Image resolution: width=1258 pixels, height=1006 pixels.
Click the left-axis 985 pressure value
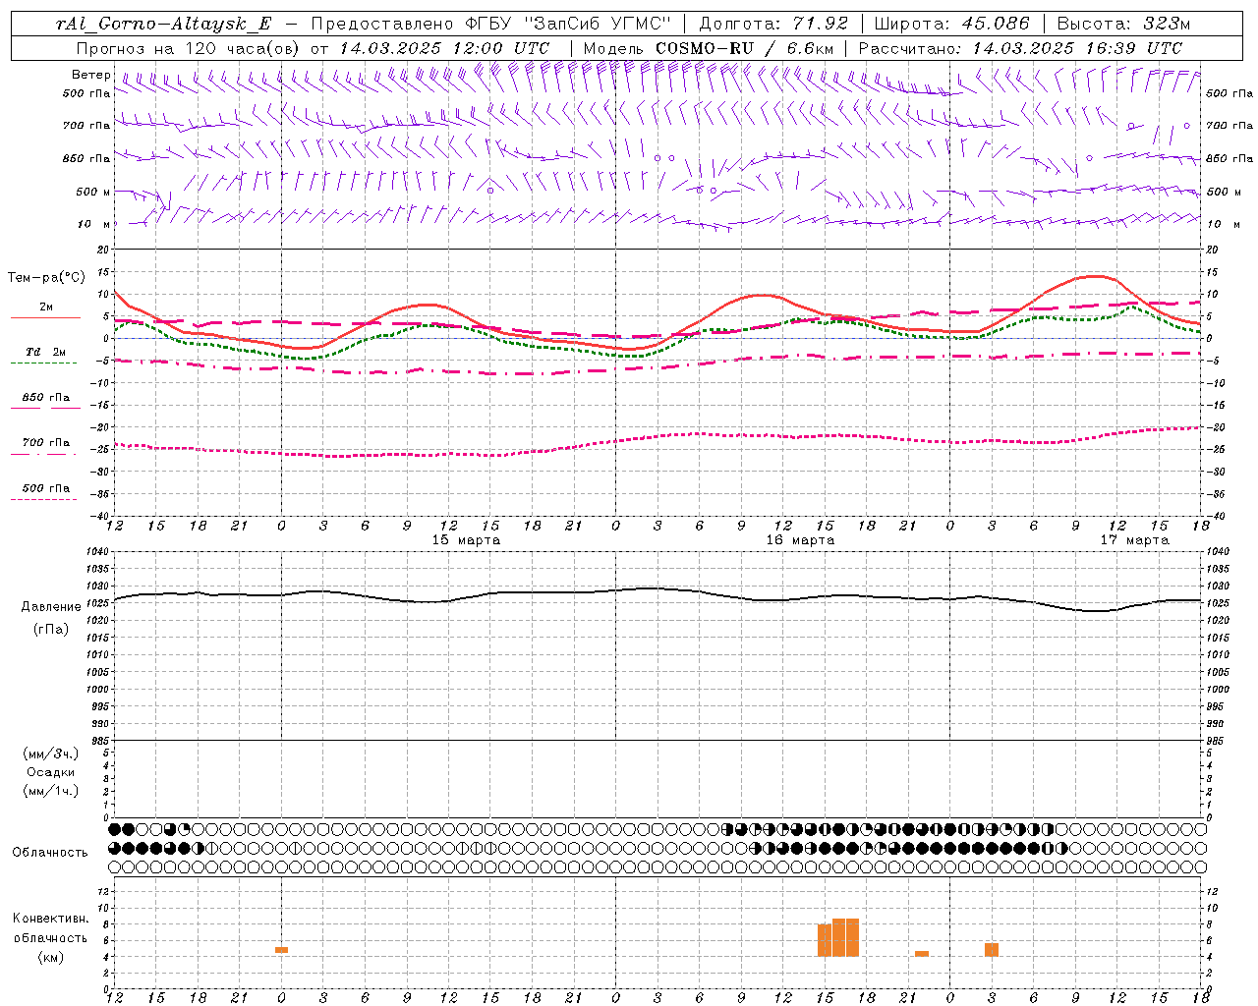coord(100,741)
